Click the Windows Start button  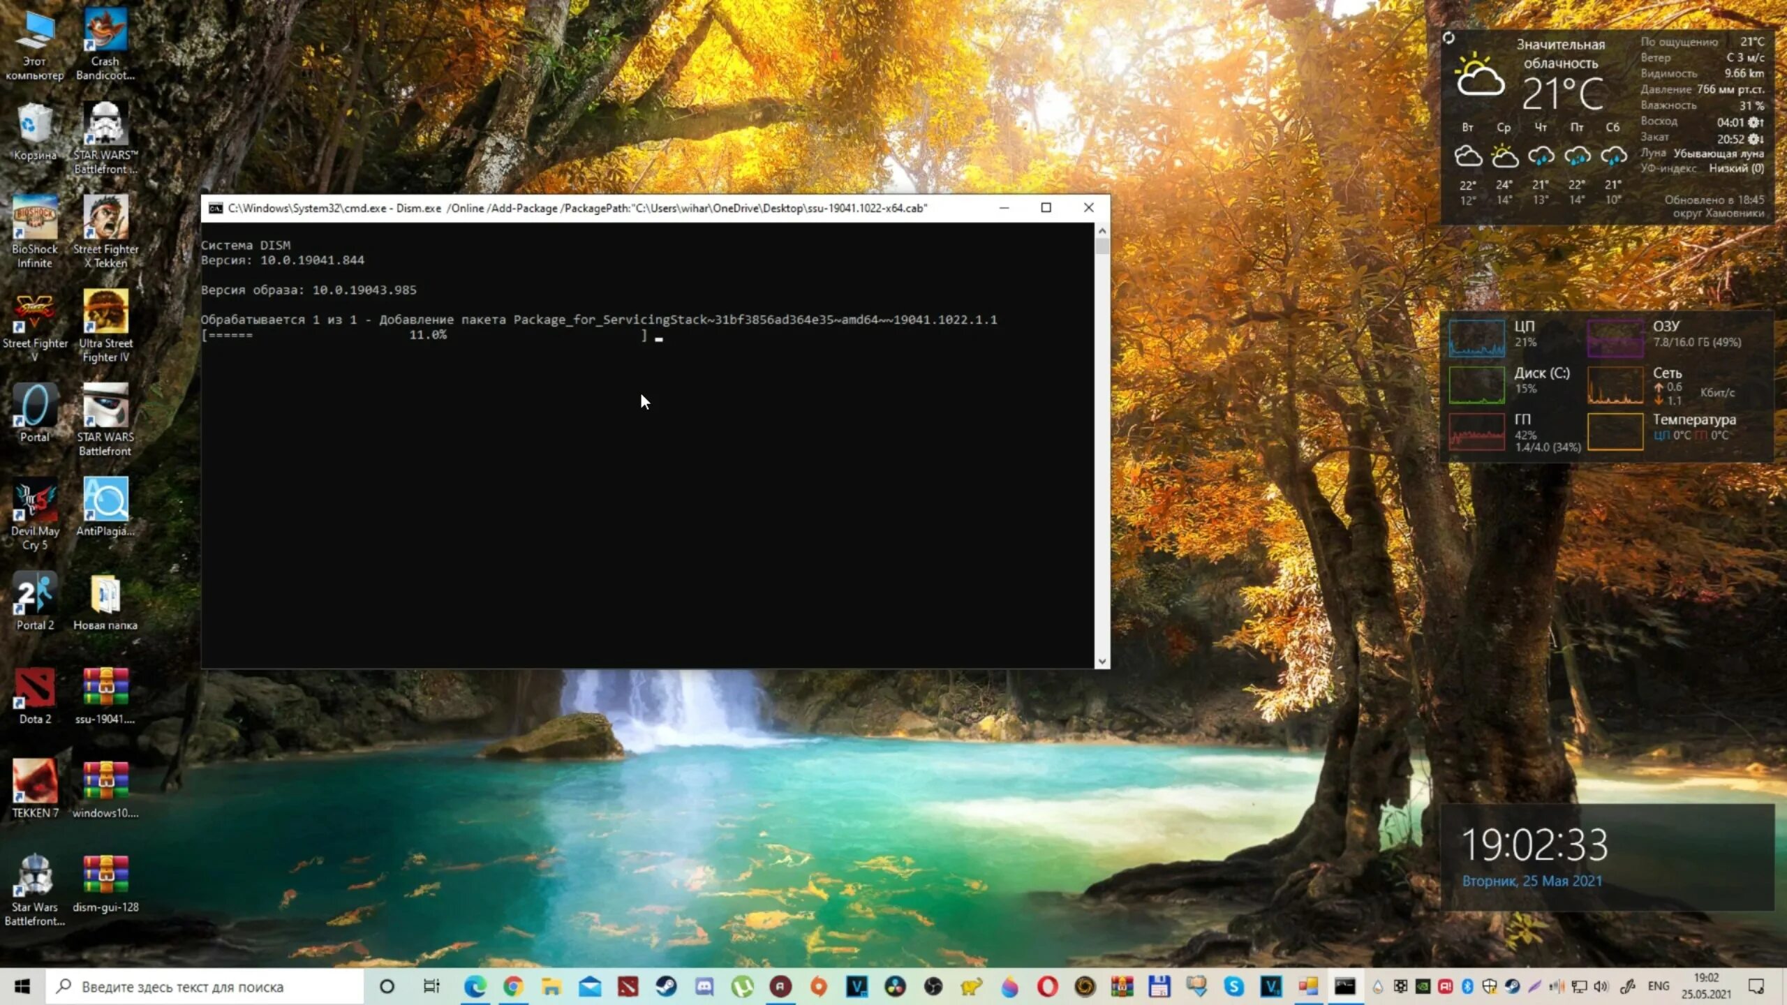(22, 986)
